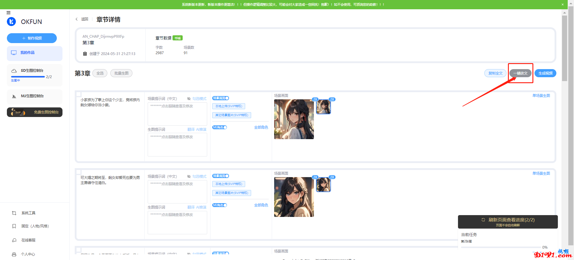Viewport: 574px width, 260px height.
Task: Click the 一键改文 rewrite button
Action: pos(520,73)
